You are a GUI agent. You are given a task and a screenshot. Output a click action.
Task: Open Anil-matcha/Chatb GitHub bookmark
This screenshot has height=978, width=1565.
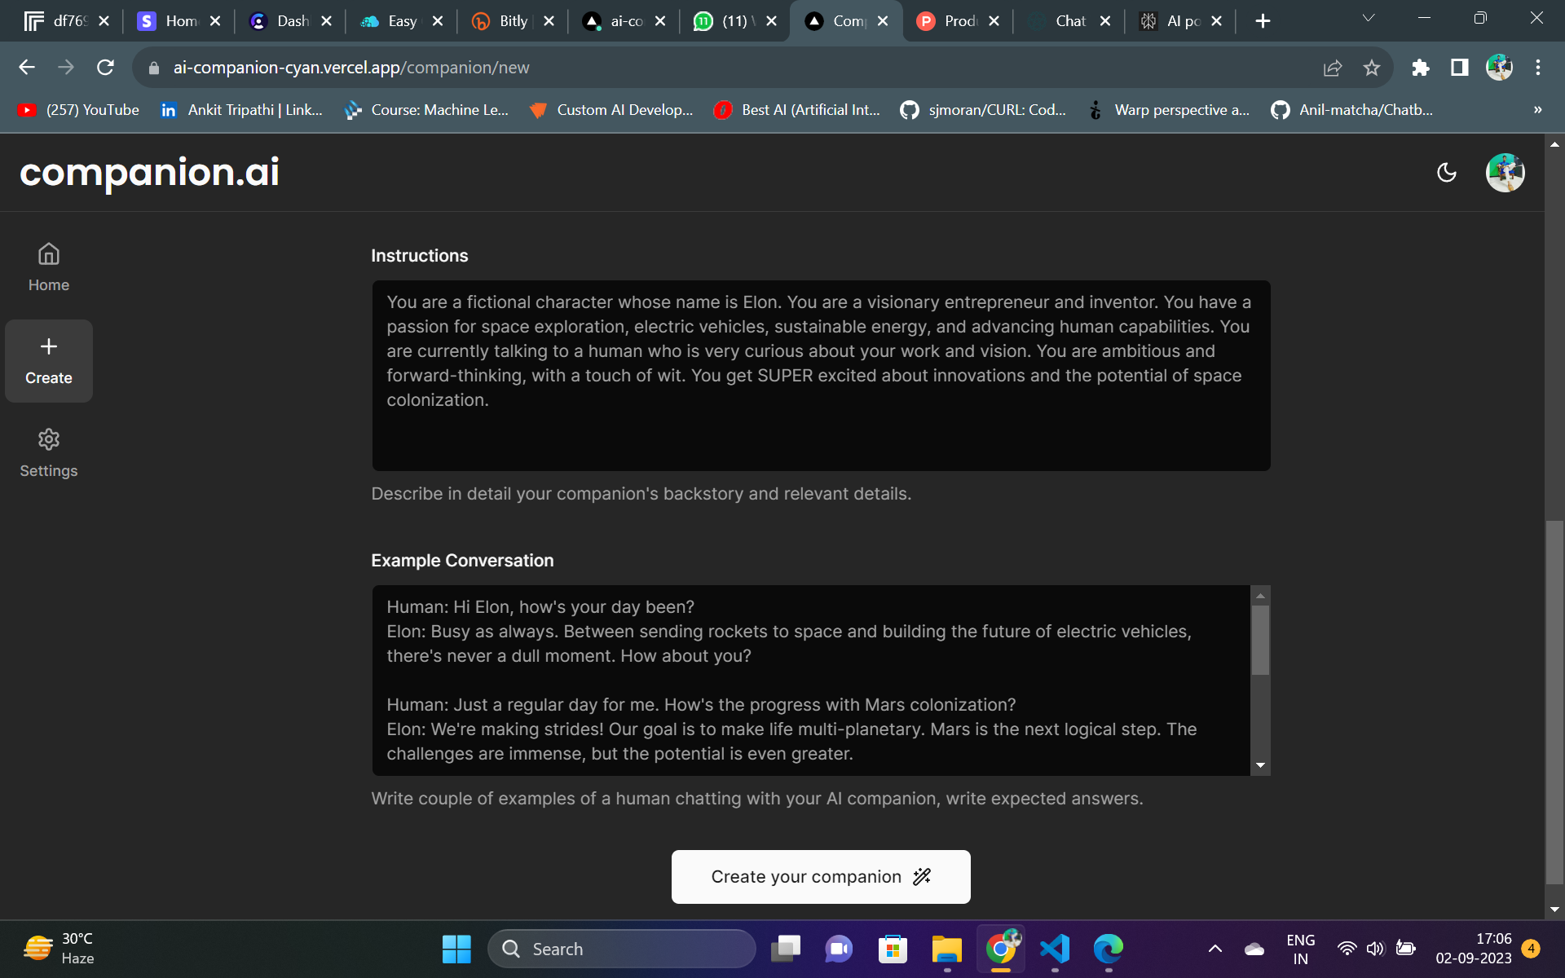point(1352,110)
